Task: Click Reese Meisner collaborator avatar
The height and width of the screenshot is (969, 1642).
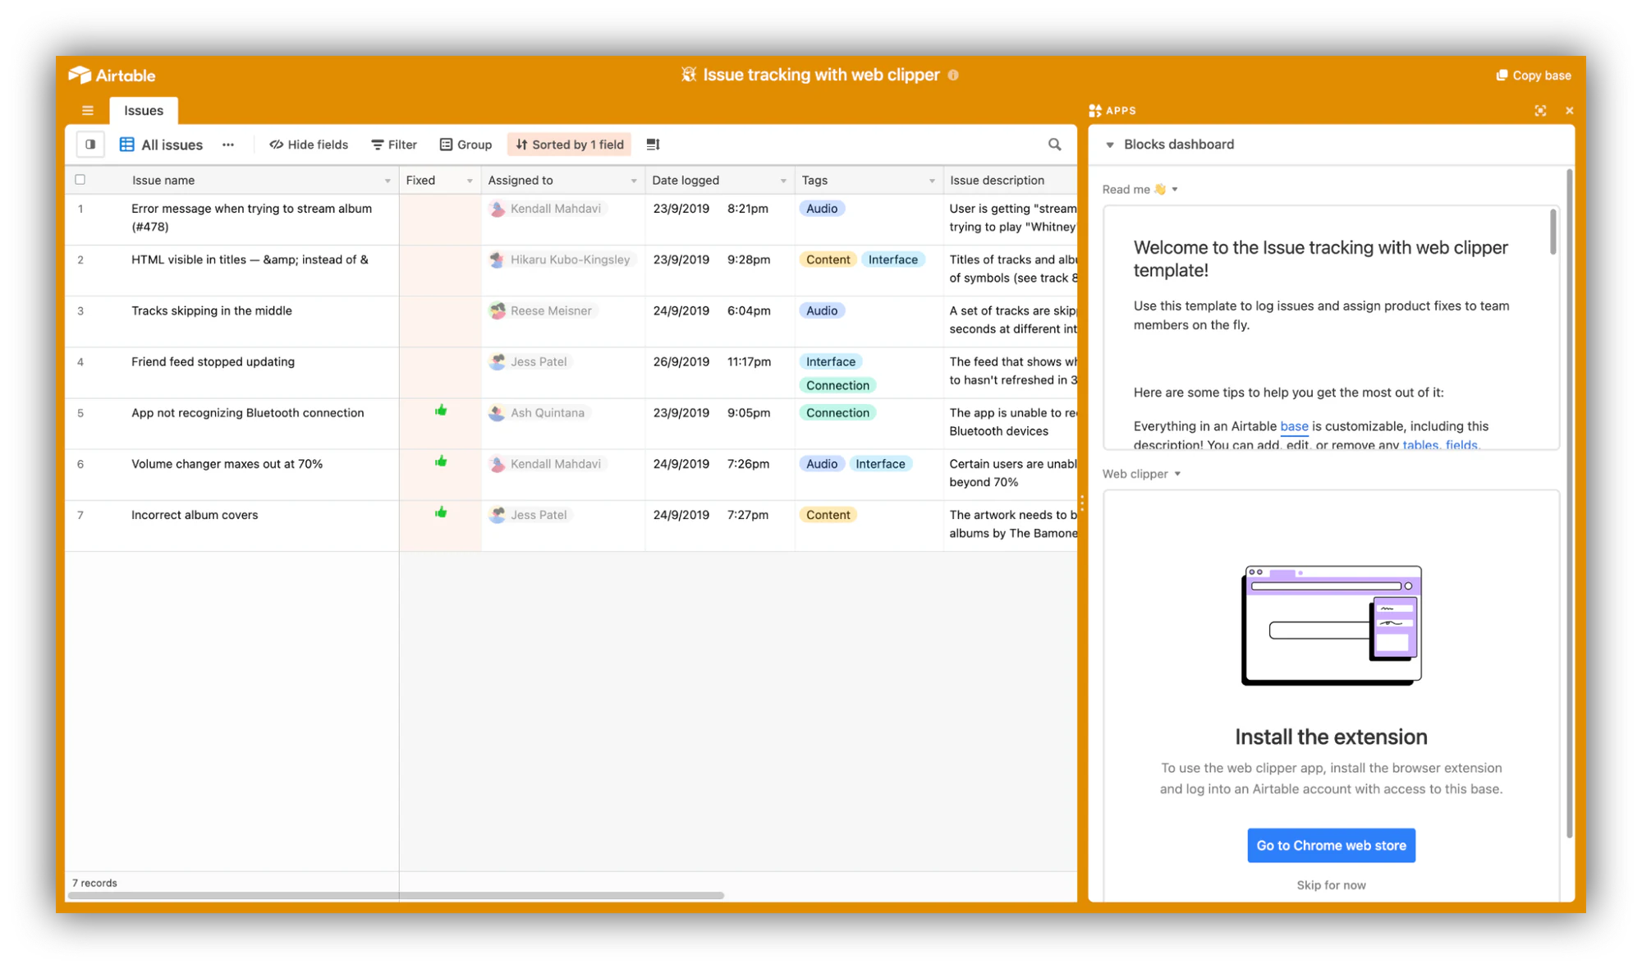Action: (x=497, y=310)
